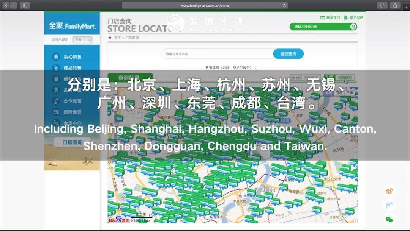Click the question mark icon by 常见问题
This screenshot has width=410, height=231.
tap(346, 18)
